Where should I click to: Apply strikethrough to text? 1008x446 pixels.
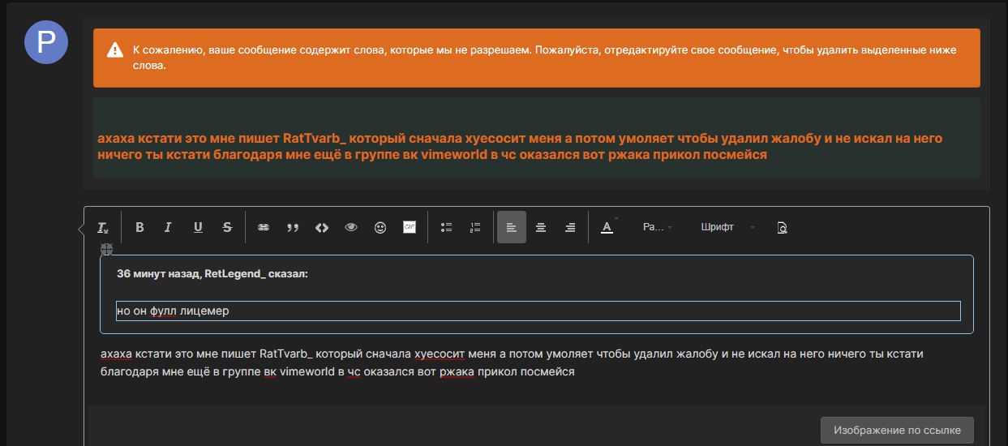pos(227,227)
